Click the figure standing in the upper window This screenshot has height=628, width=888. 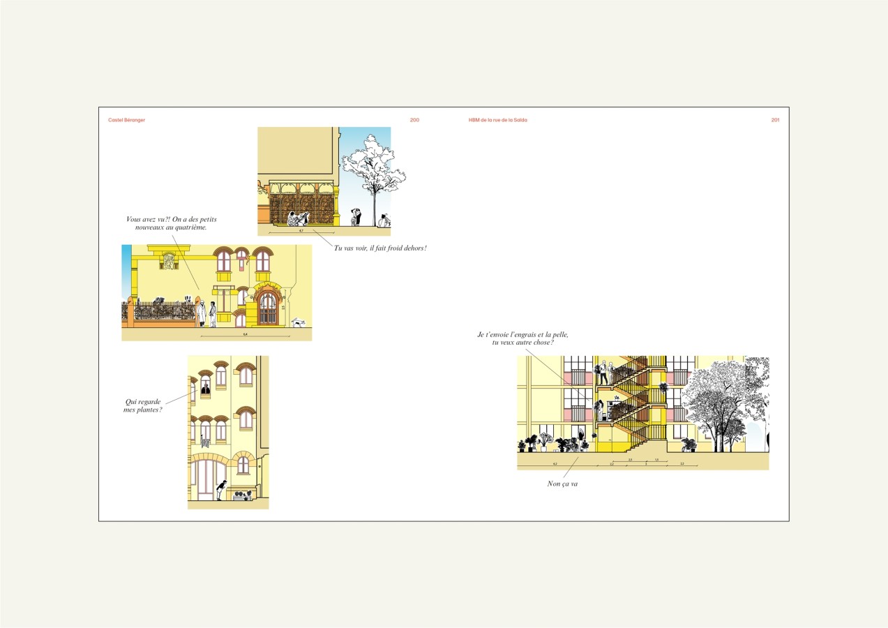click(x=205, y=387)
